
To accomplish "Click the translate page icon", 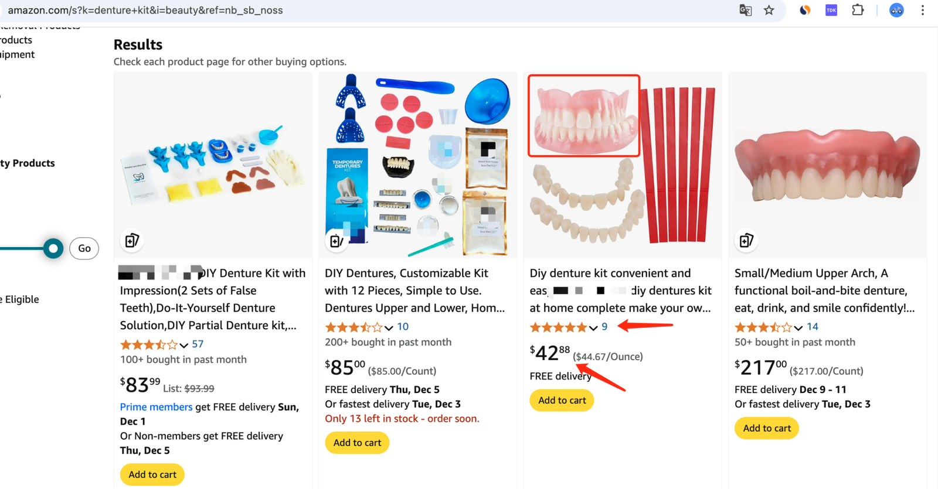I will coord(745,11).
